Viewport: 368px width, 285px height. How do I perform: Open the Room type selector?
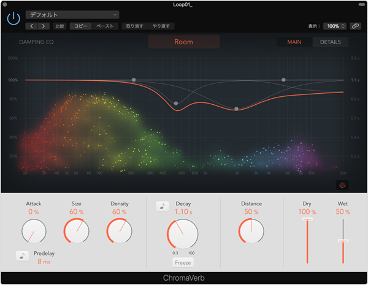pos(184,42)
